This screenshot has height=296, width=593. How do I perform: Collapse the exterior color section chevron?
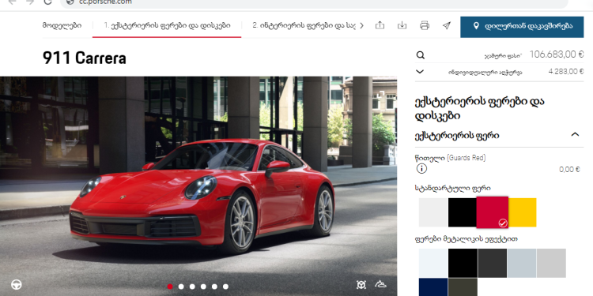coord(575,134)
